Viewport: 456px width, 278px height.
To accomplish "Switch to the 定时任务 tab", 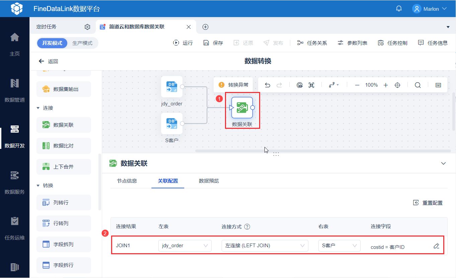I will (47, 27).
